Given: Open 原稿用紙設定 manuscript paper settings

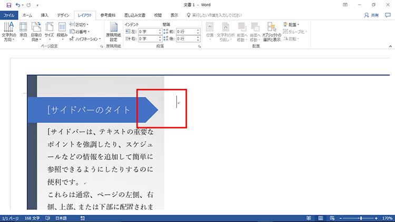Looking at the screenshot, I should pyautogui.click(x=113, y=33).
